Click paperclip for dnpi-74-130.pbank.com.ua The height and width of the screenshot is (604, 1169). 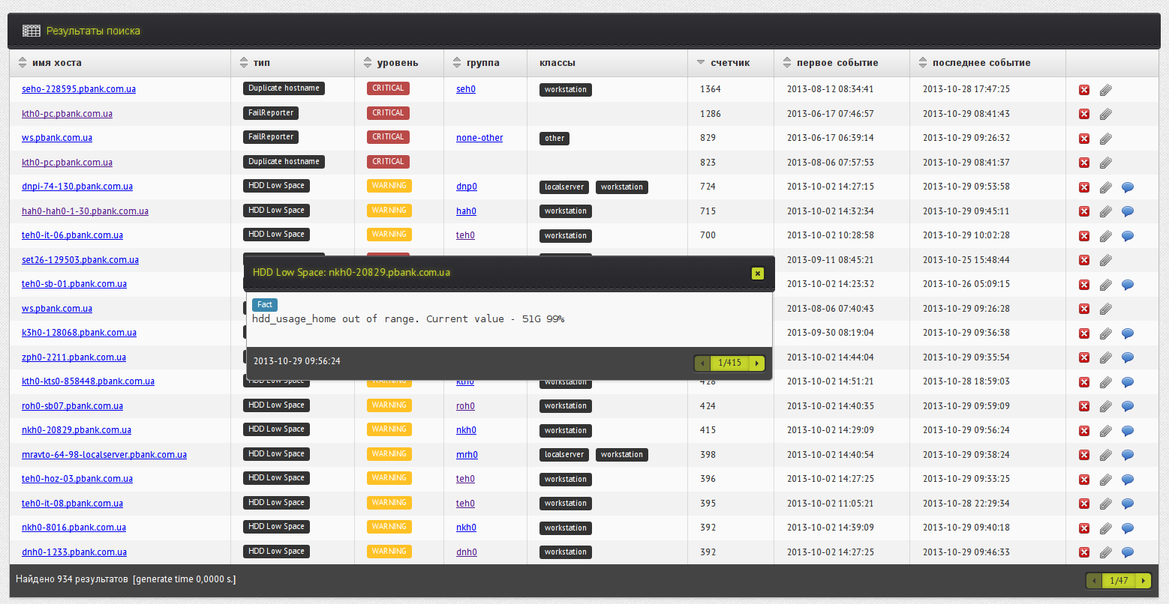[1106, 187]
